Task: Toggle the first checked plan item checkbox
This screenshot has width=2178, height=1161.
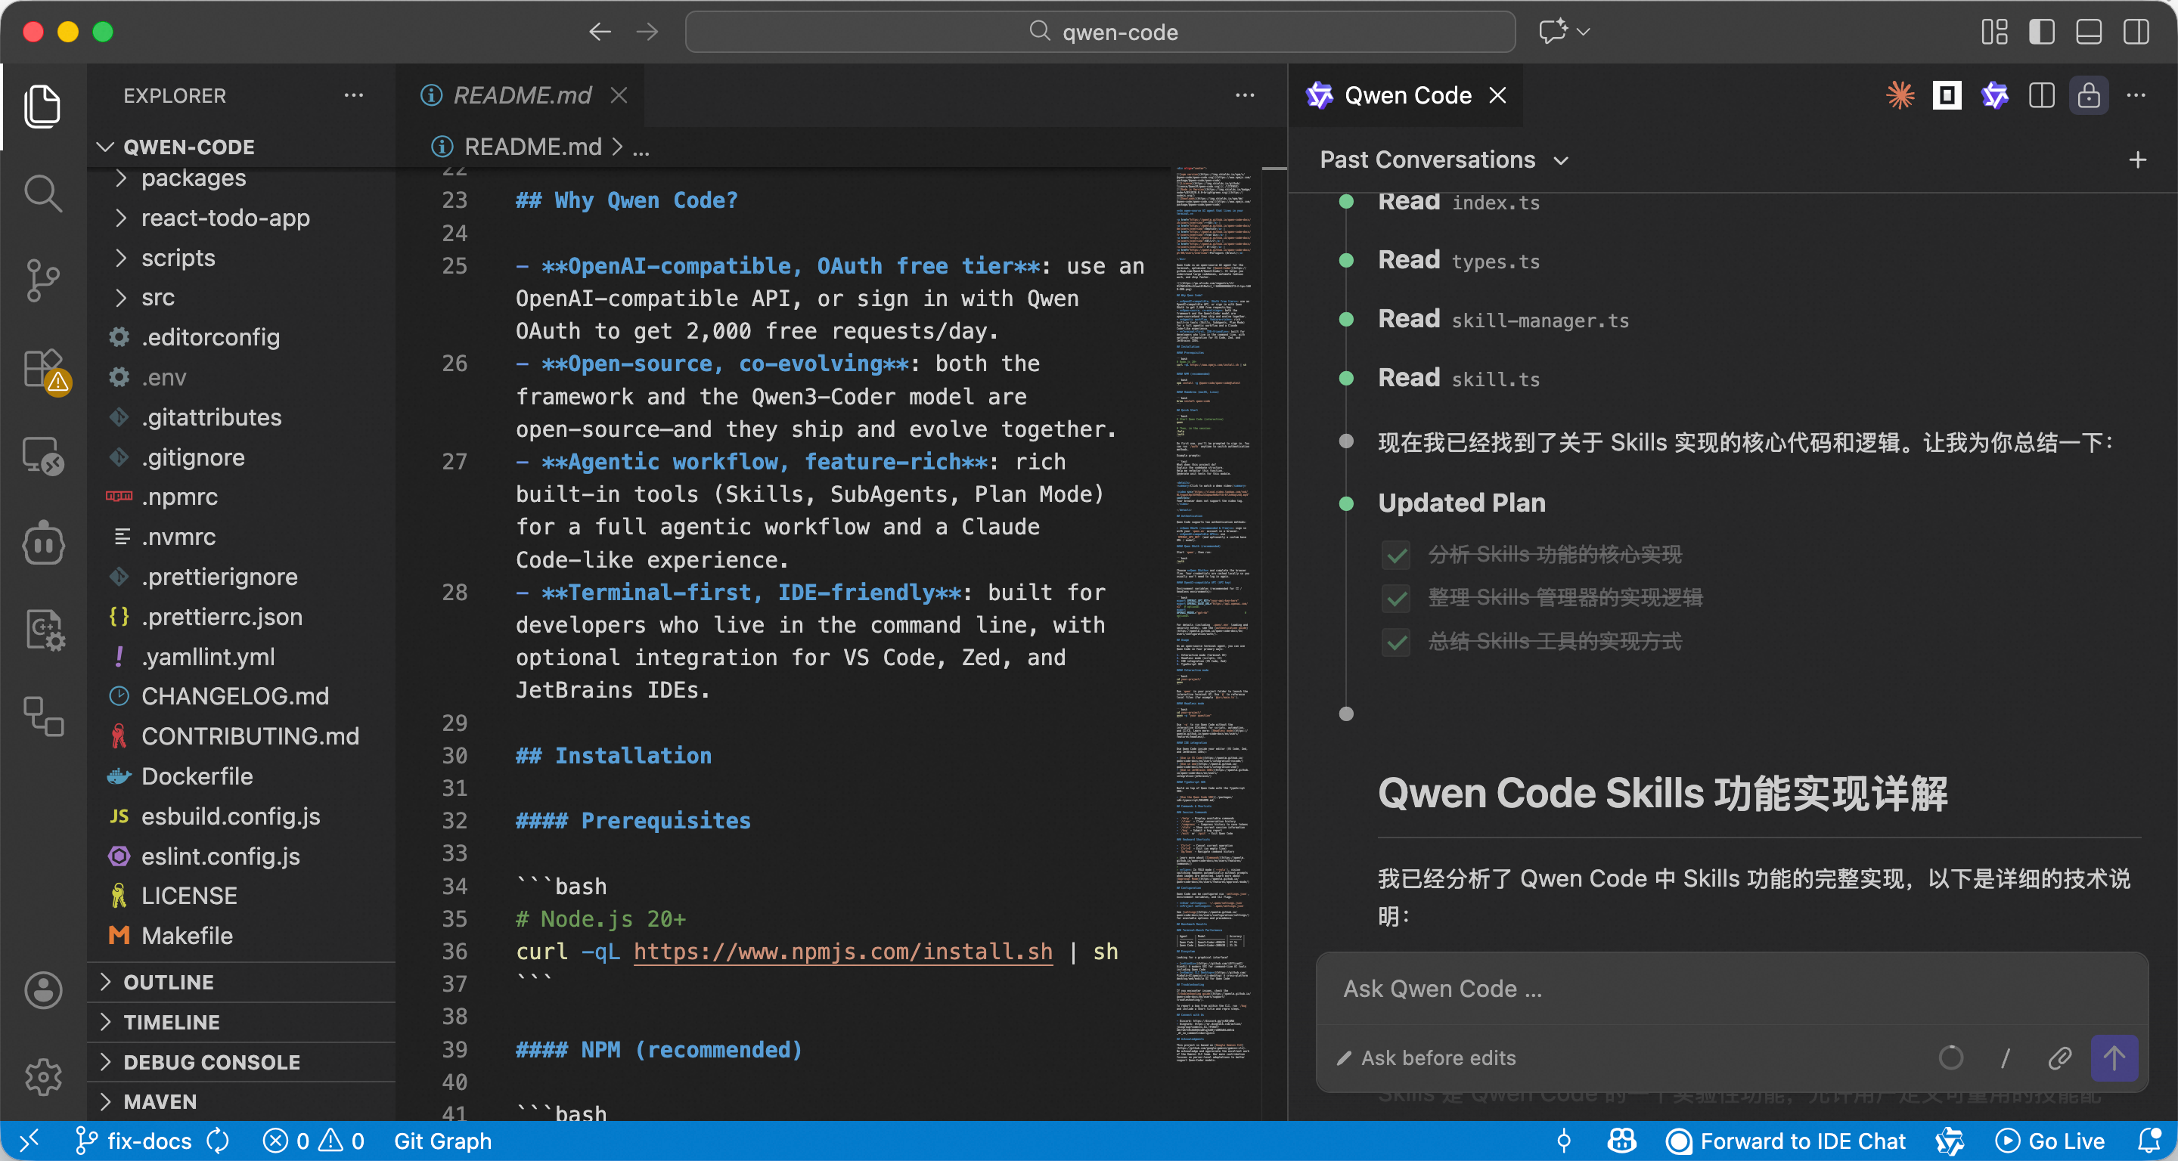Action: click(x=1397, y=555)
